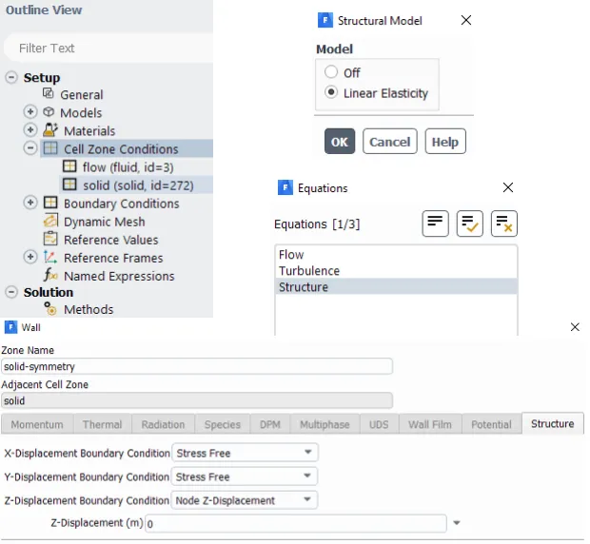The height and width of the screenshot is (544, 590).
Task: Switch to the Wall Film tab
Action: point(430,424)
